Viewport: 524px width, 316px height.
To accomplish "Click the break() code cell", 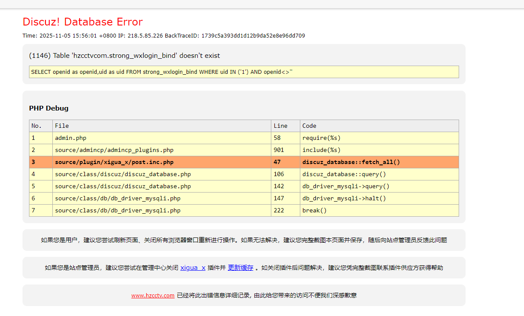I will point(379,211).
